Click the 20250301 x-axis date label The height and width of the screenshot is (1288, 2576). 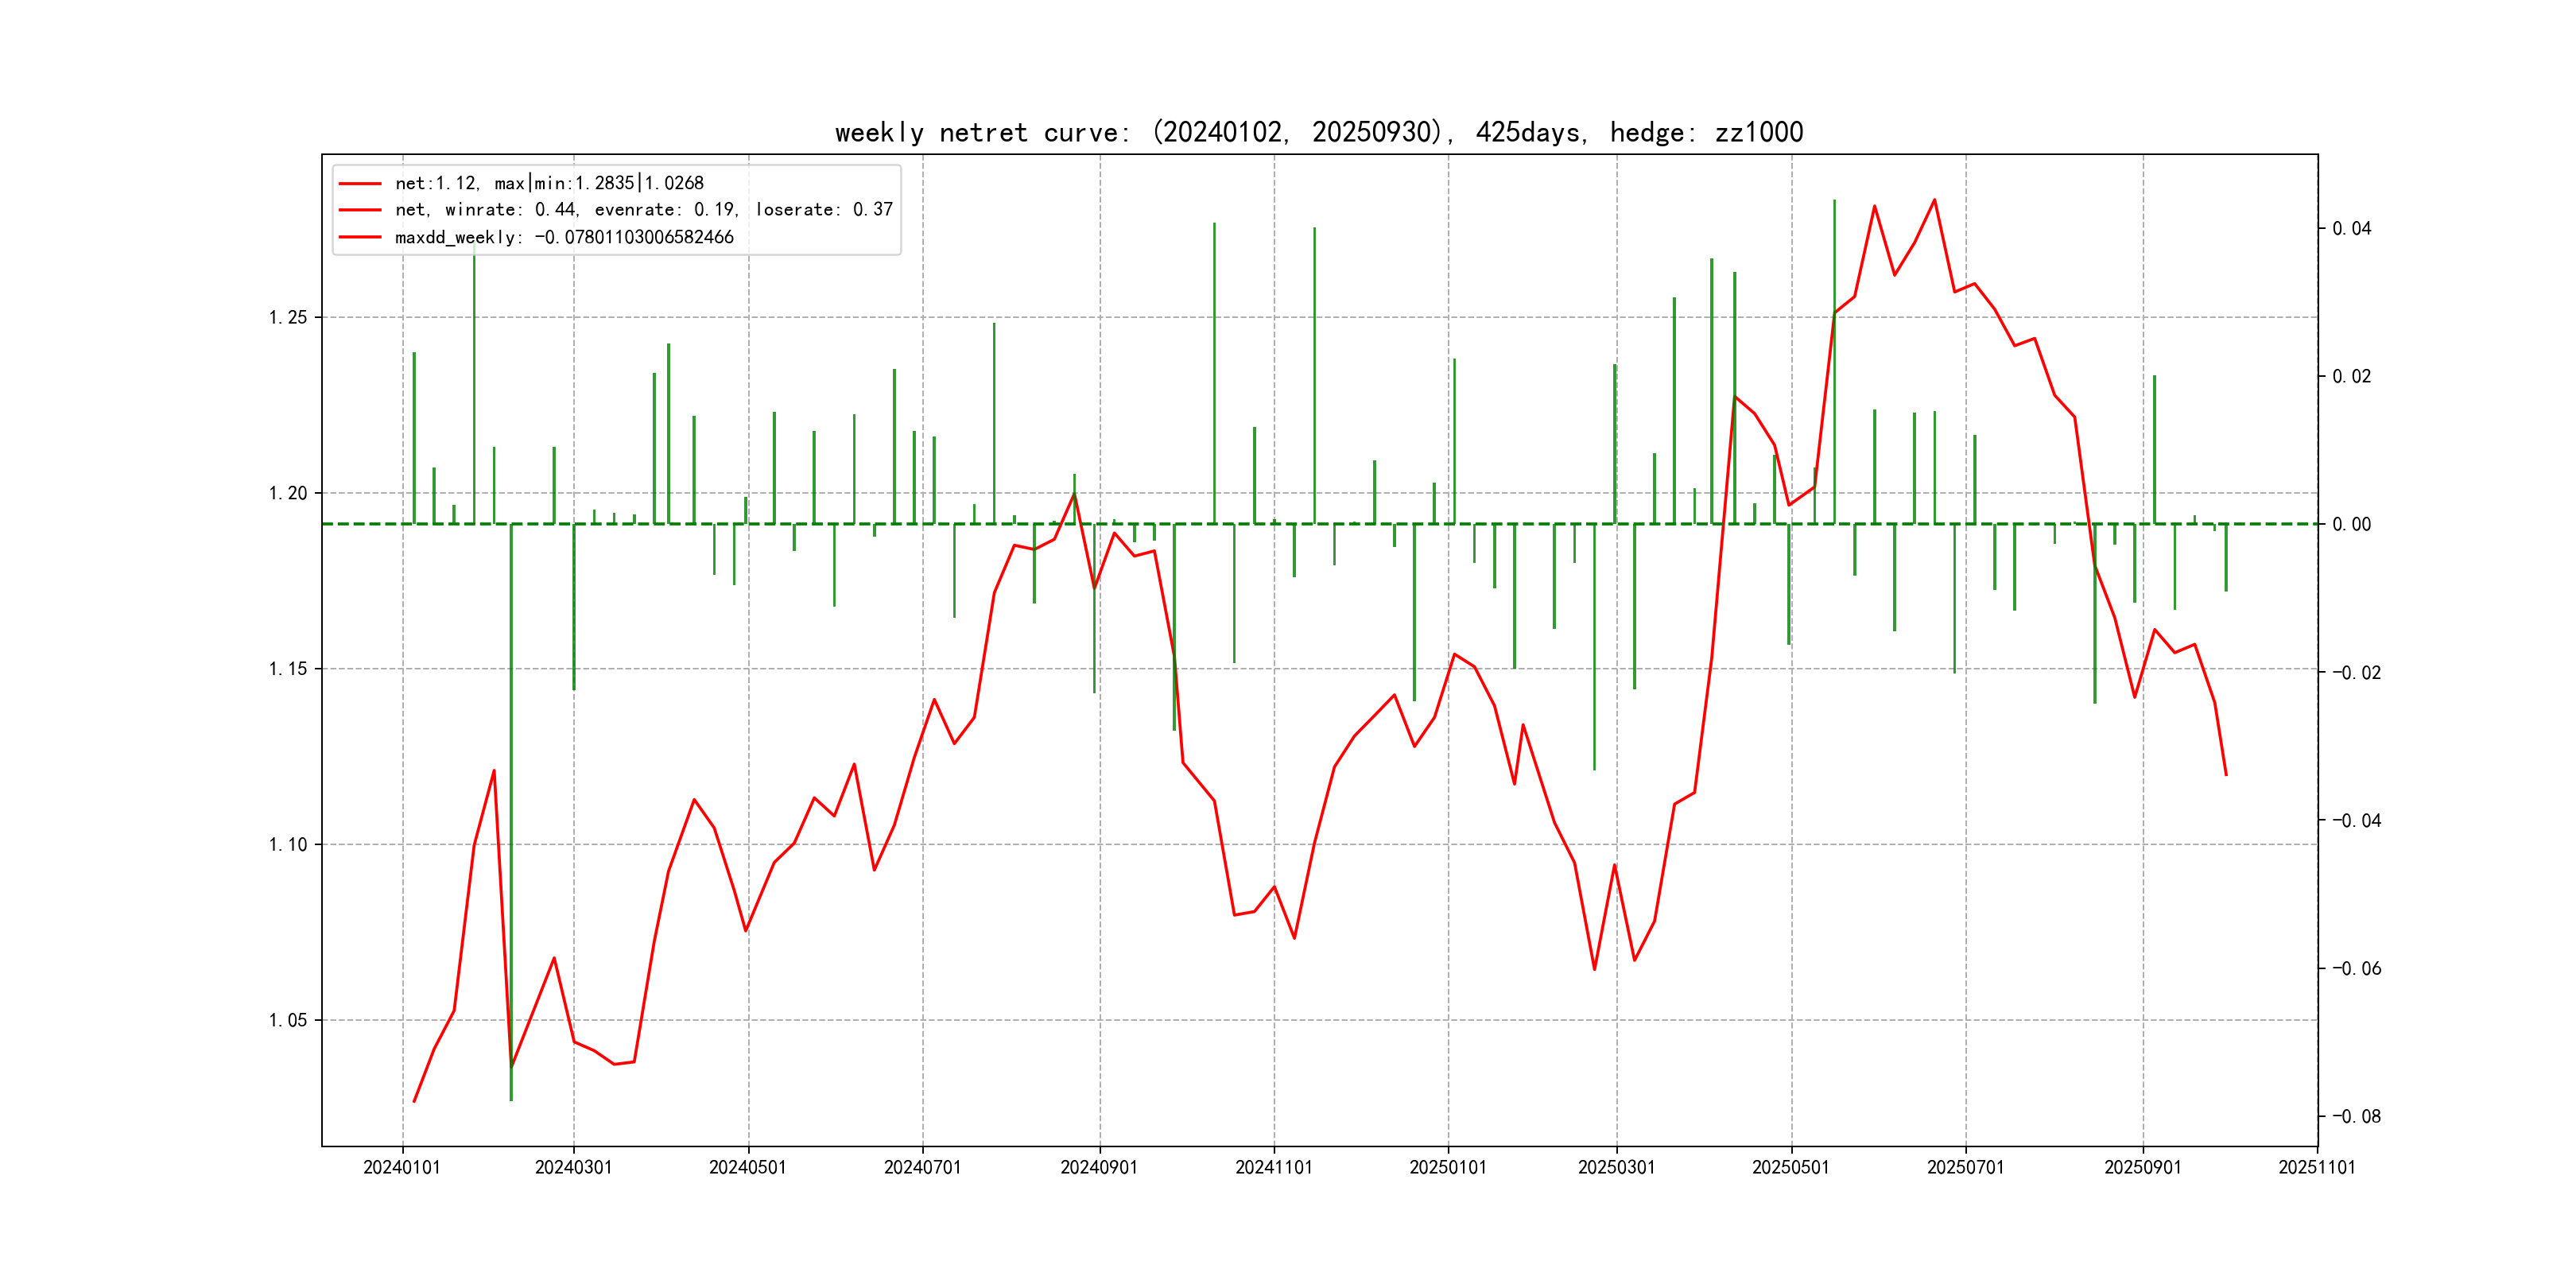coord(1616,1167)
